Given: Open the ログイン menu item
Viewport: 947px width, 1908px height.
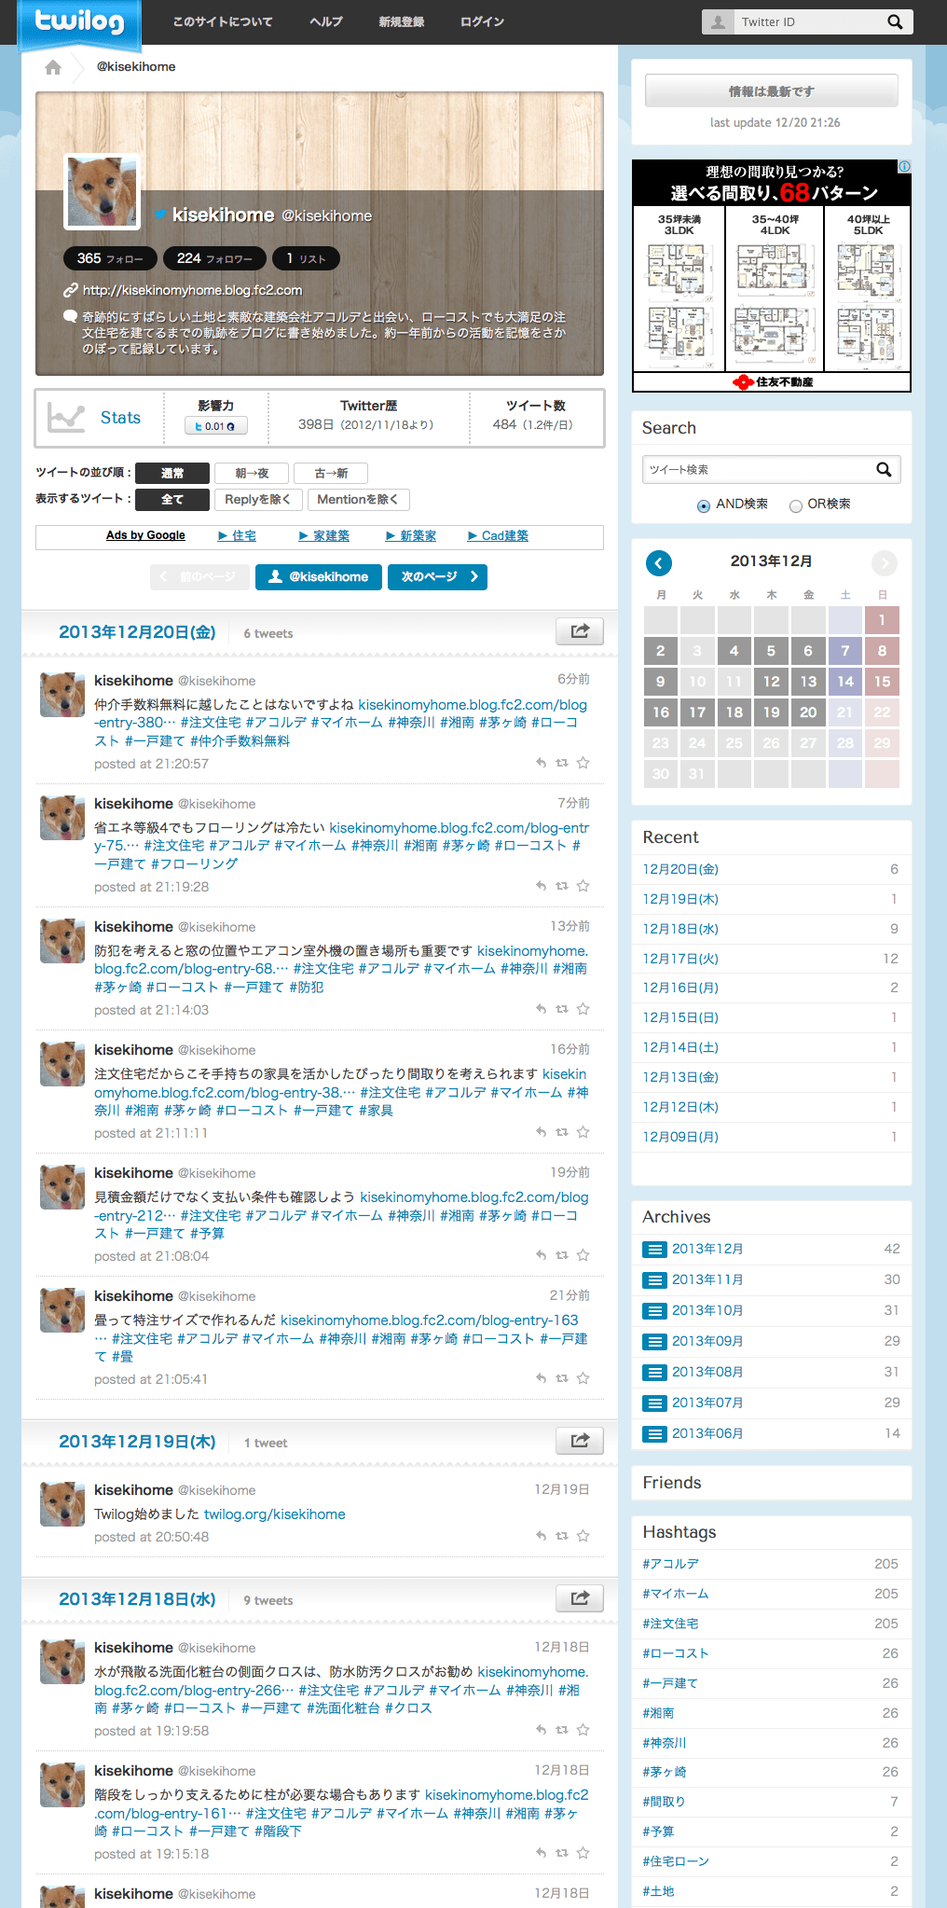Looking at the screenshot, I should tap(482, 22).
